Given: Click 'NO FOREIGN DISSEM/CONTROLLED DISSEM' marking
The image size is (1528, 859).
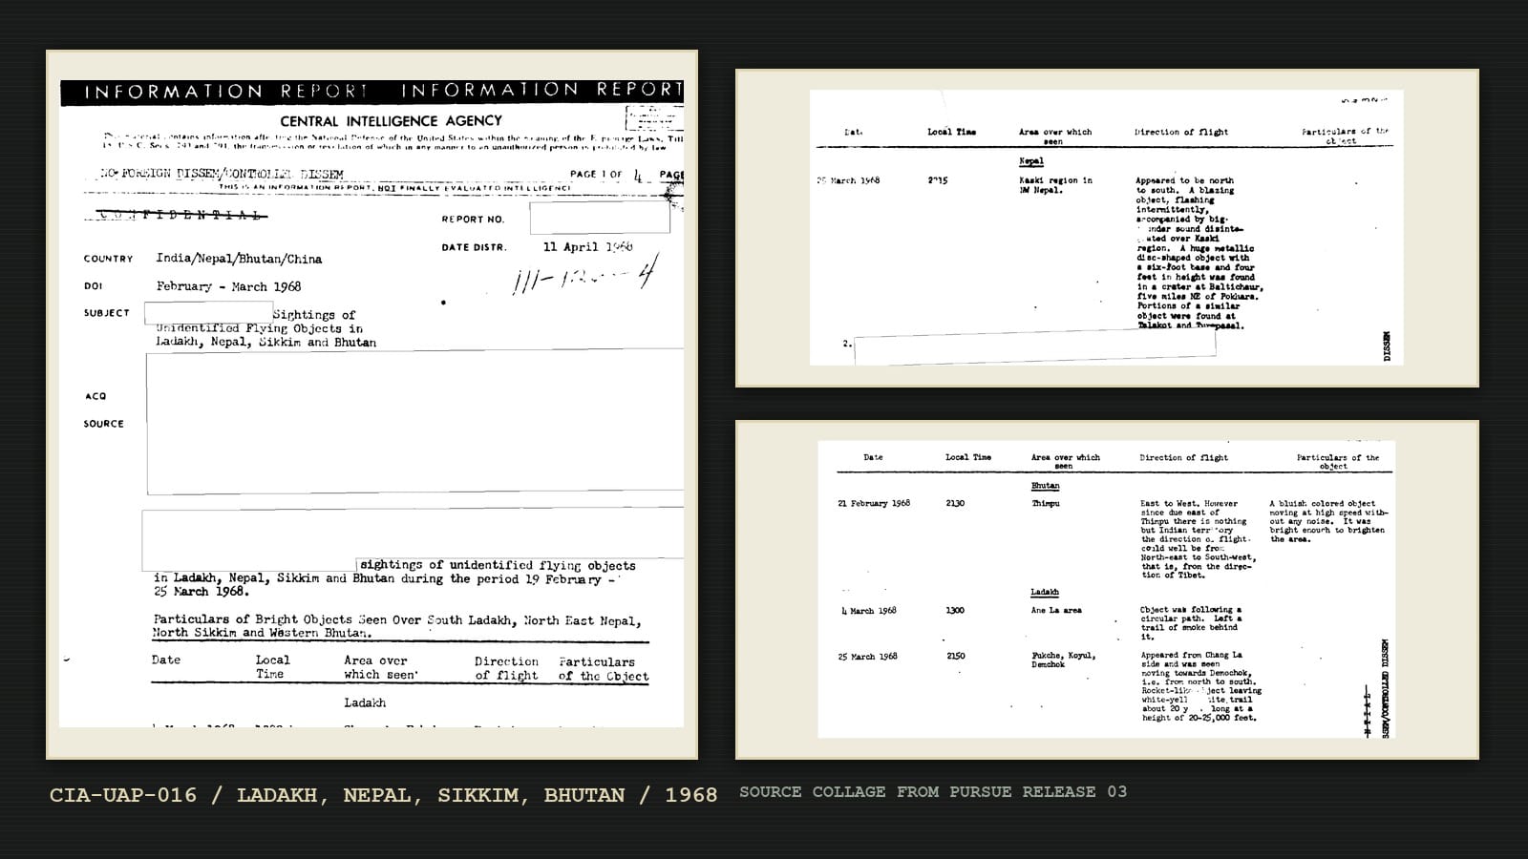Looking at the screenshot, I should [x=223, y=174].
